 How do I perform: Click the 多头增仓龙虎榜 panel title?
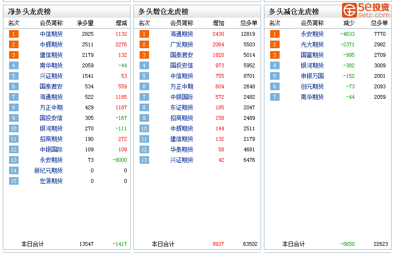(163, 11)
